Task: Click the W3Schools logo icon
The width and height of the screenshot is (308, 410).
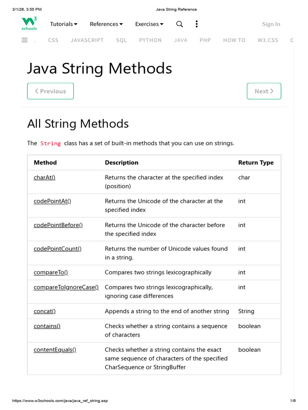Action: [29, 24]
